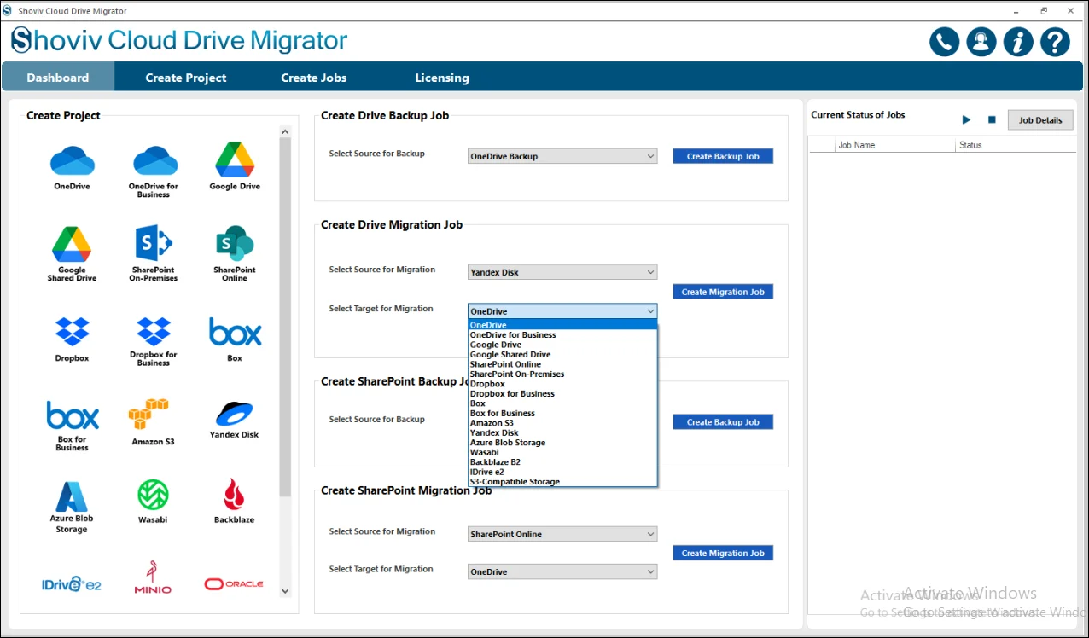Click Create Migration Job for drive migration

pyautogui.click(x=723, y=292)
